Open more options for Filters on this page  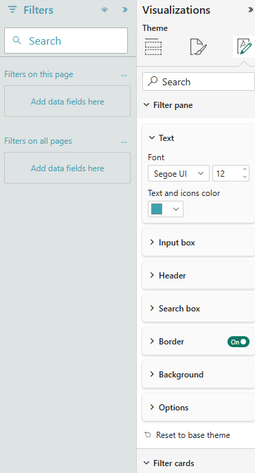[x=124, y=75]
